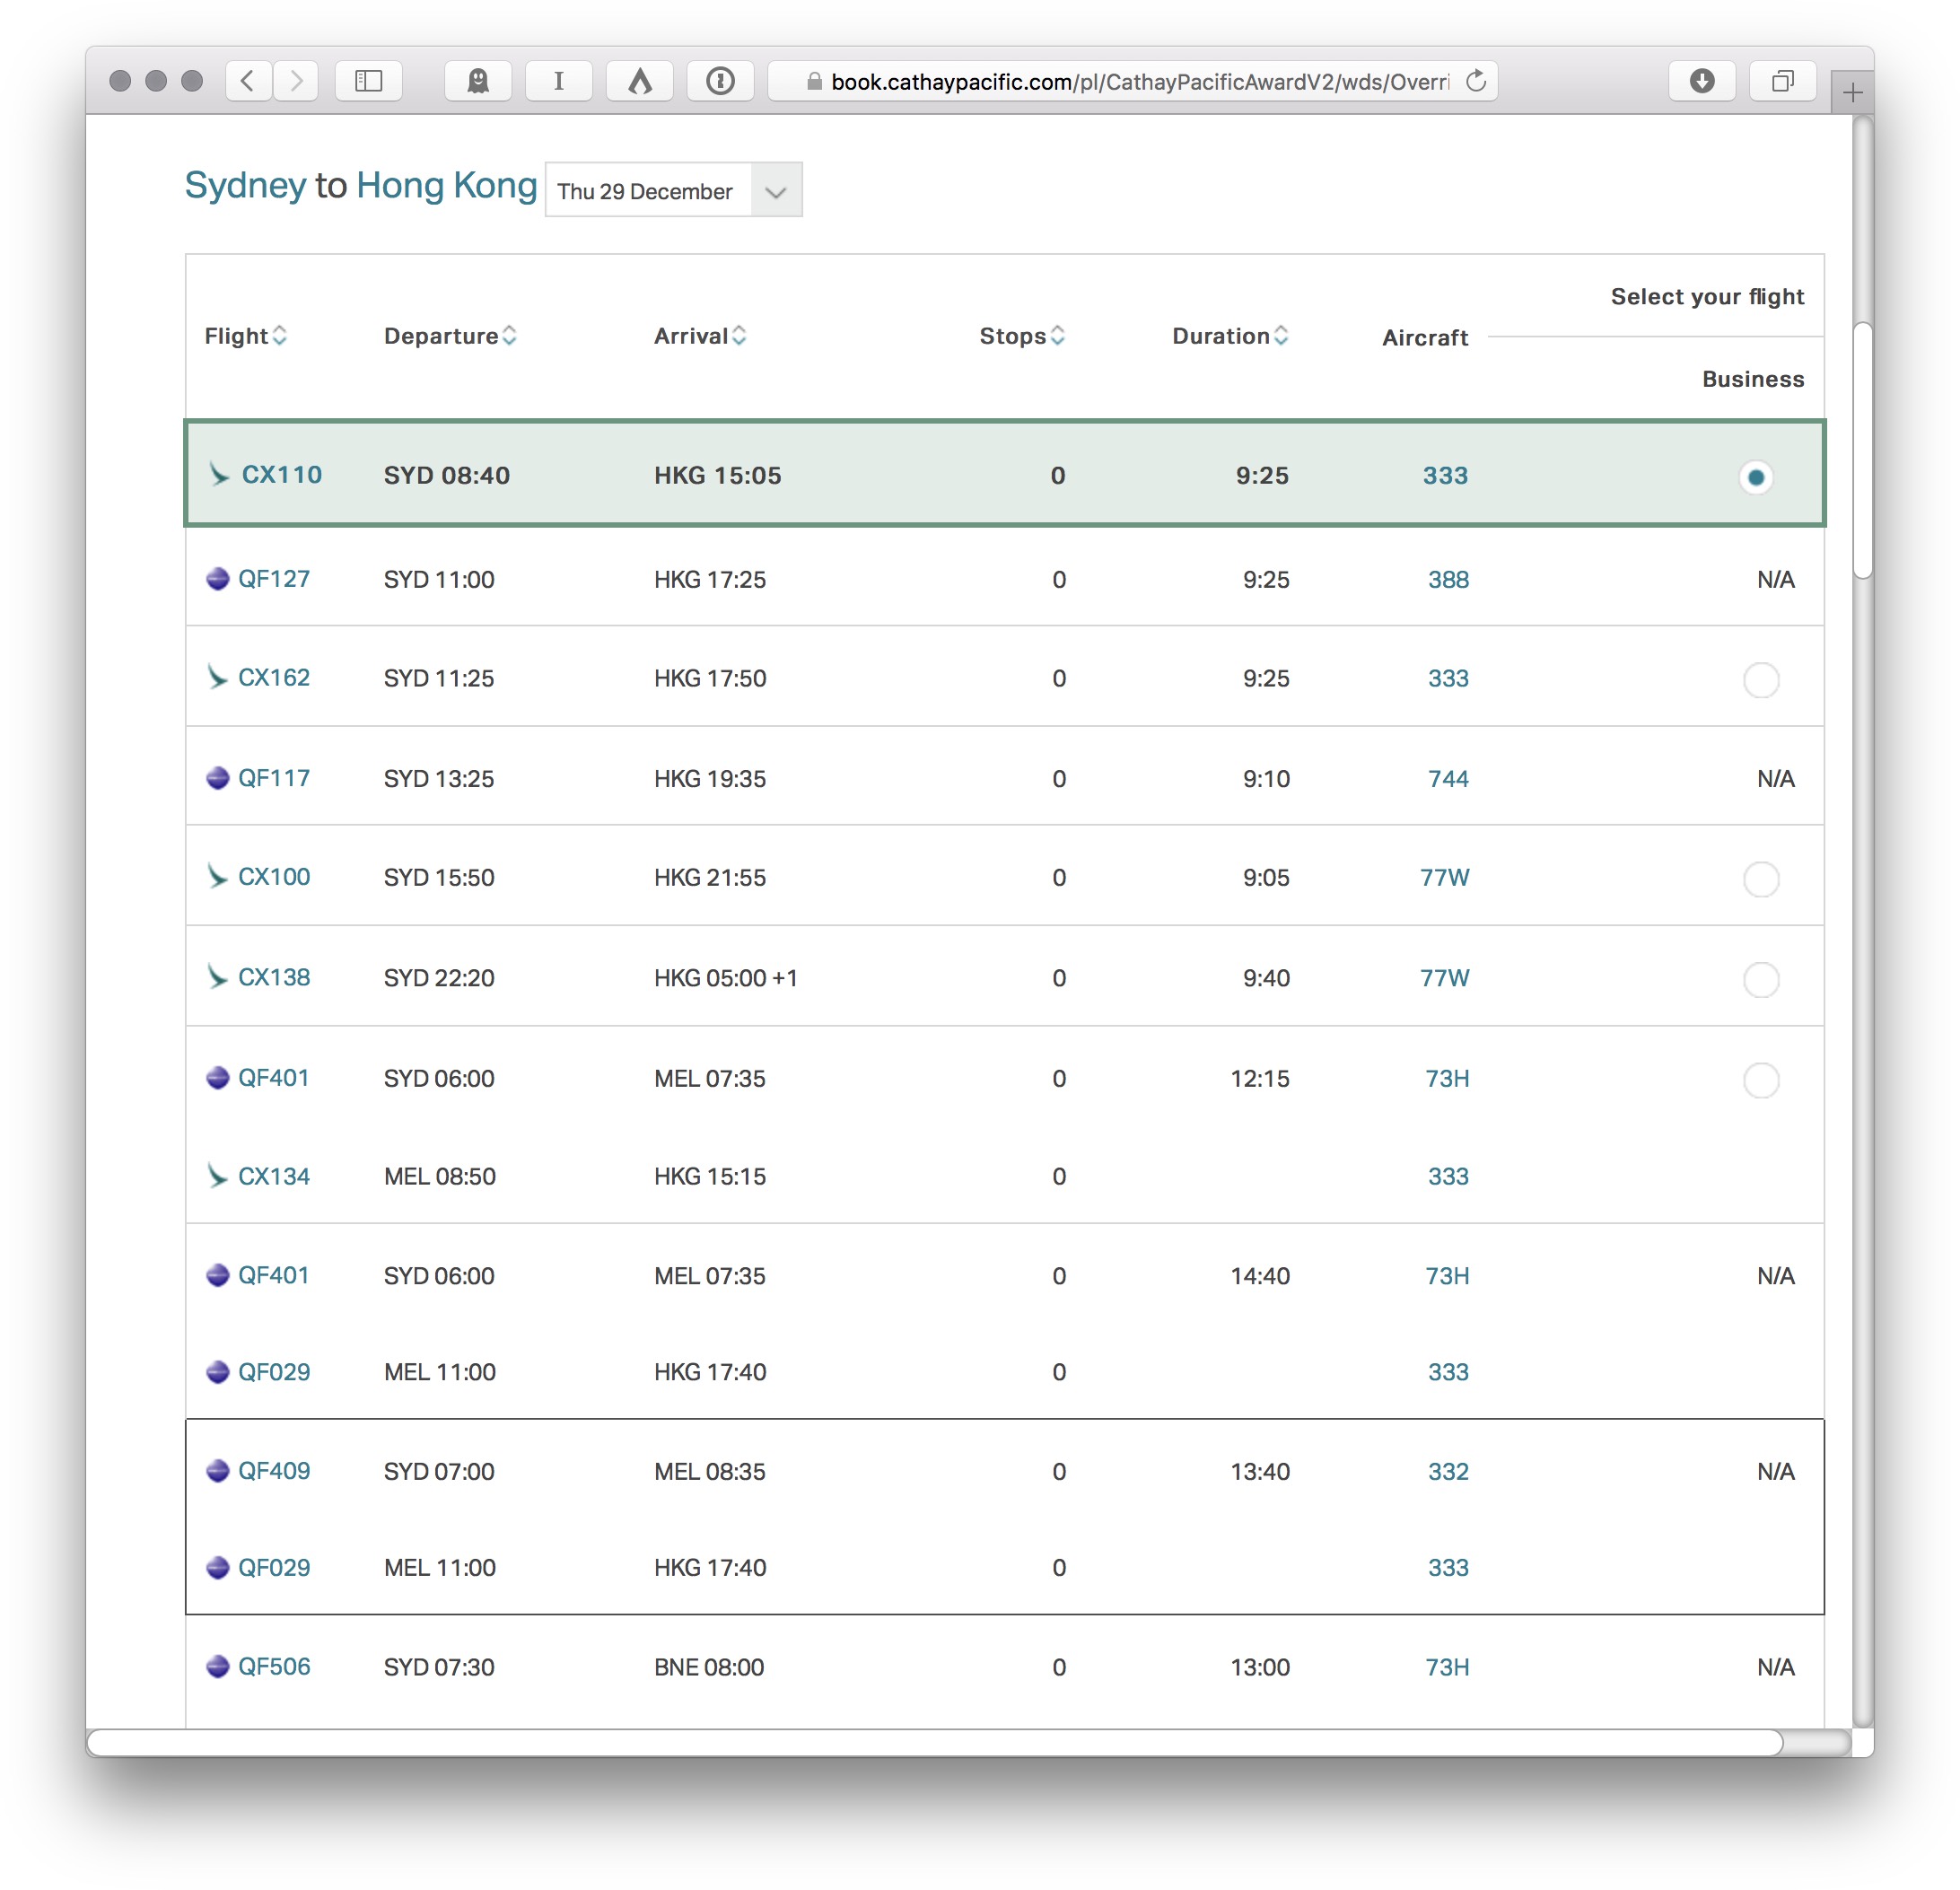Screen dimensions: 1960x1890
Task: View aircraft 388 details for QF127
Action: (1448, 579)
